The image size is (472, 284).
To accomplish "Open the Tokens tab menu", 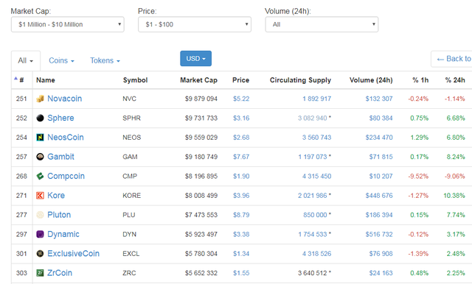I will pyautogui.click(x=105, y=60).
